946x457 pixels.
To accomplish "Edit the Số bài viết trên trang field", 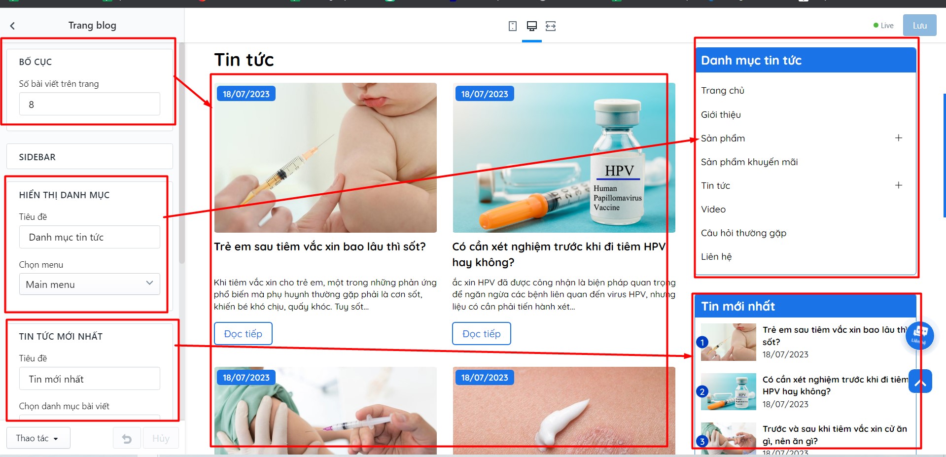I will point(90,104).
